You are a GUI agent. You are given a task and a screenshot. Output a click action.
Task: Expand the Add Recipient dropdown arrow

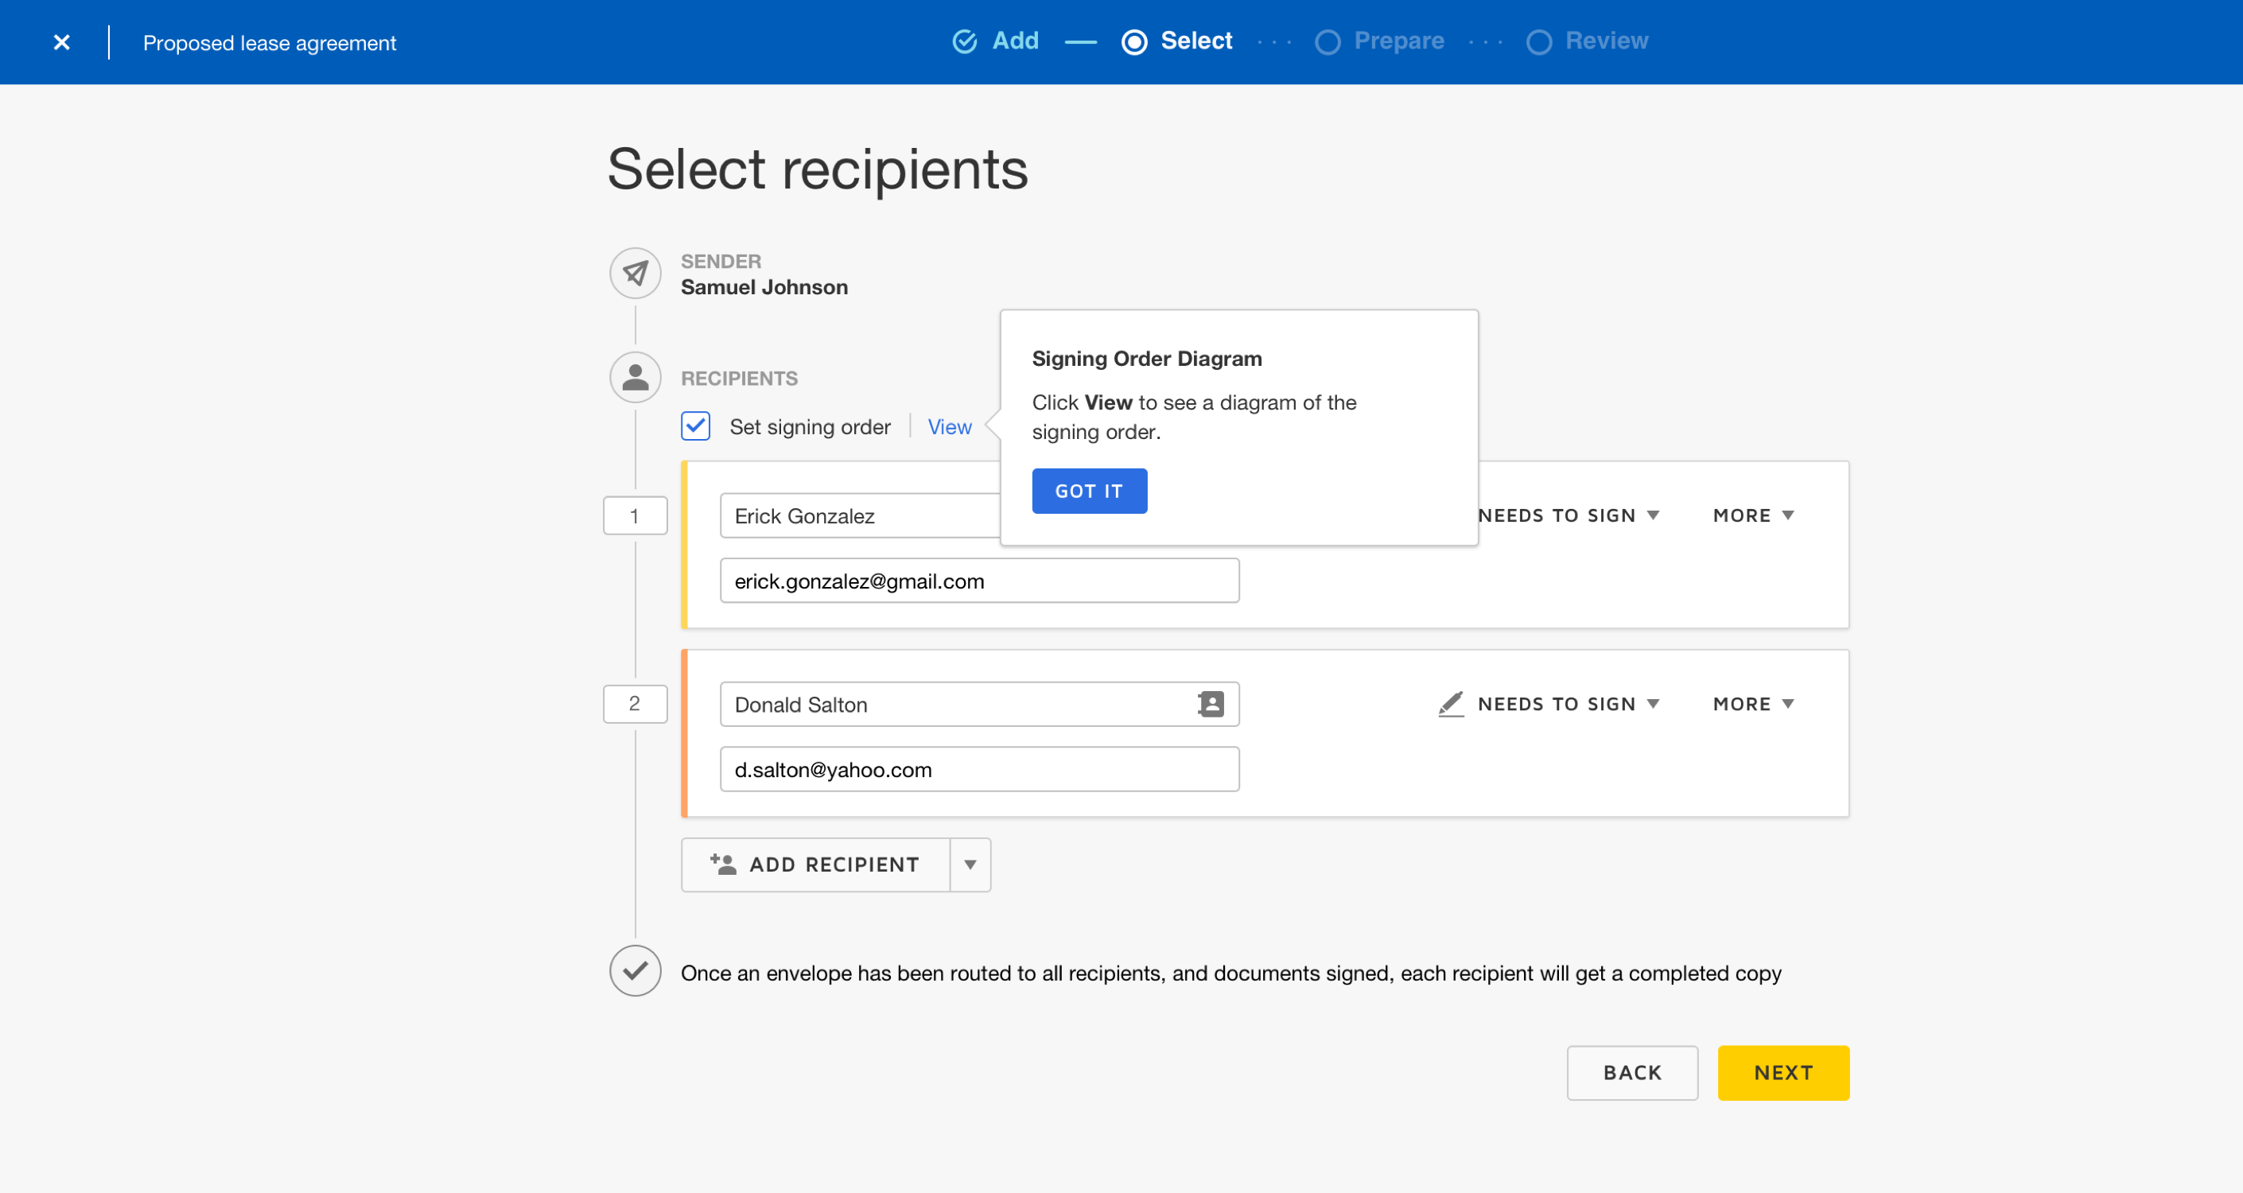[970, 864]
